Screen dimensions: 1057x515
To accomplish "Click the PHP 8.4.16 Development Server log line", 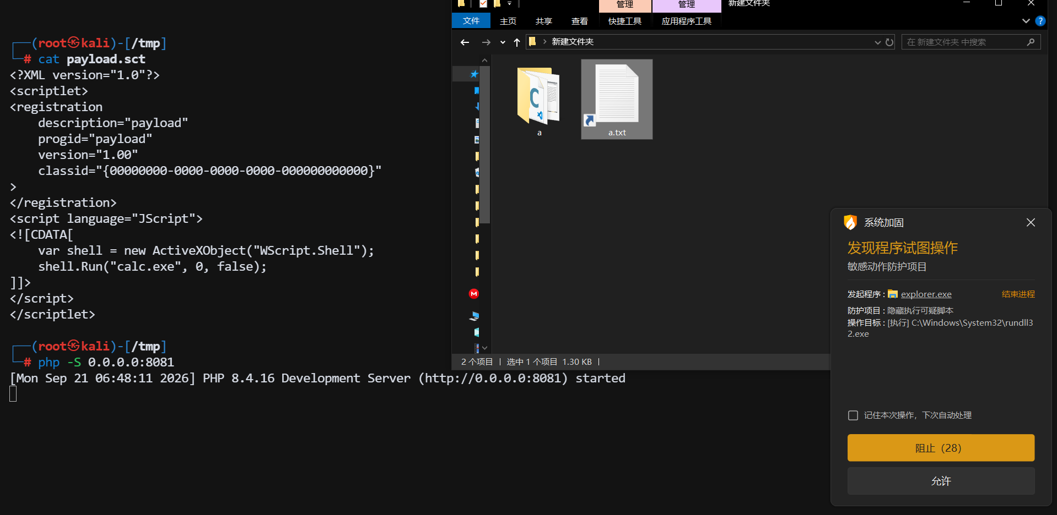I will [317, 379].
